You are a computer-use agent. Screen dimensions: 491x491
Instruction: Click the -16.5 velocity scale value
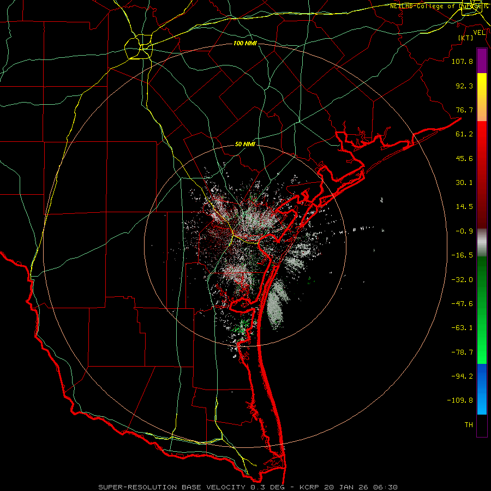pyautogui.click(x=462, y=255)
